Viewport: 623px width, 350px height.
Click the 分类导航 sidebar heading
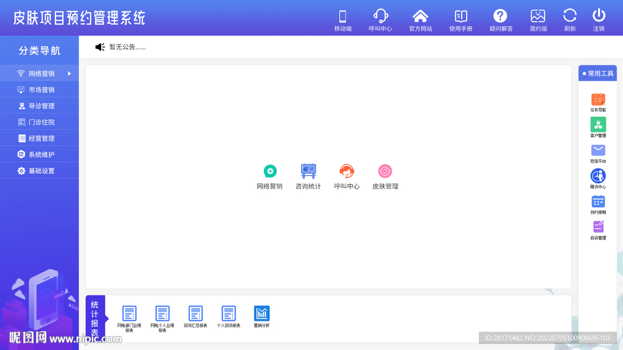[x=40, y=50]
